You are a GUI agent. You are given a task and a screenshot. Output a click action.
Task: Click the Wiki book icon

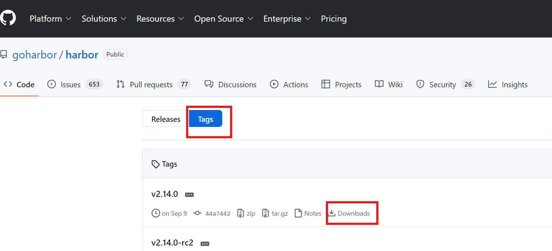(x=379, y=84)
